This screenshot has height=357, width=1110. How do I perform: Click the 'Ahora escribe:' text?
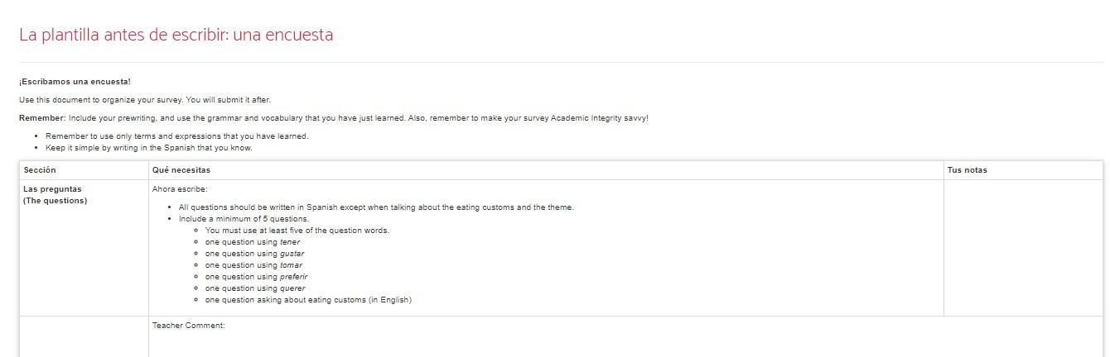pyautogui.click(x=180, y=189)
